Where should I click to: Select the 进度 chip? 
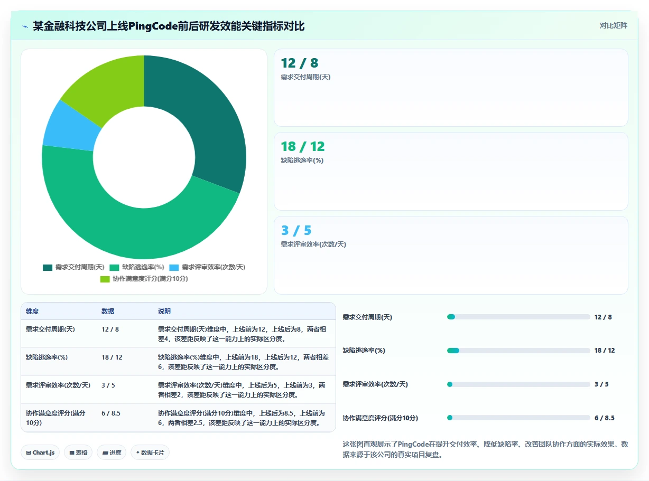point(112,452)
